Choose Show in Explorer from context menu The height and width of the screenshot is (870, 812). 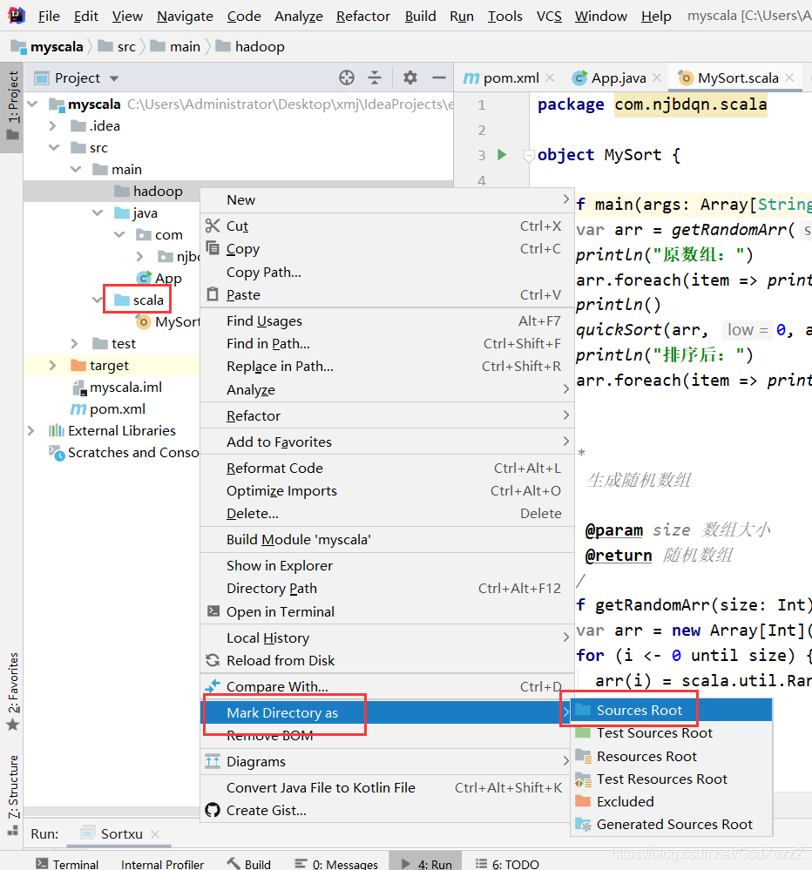pos(387,565)
